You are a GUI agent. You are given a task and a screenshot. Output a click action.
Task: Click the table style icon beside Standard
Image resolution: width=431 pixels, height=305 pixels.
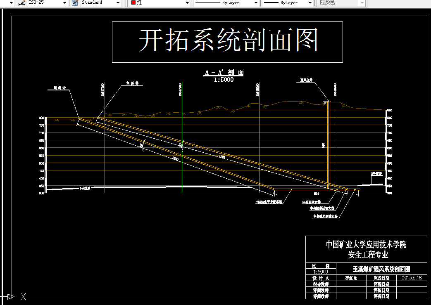(75, 3)
